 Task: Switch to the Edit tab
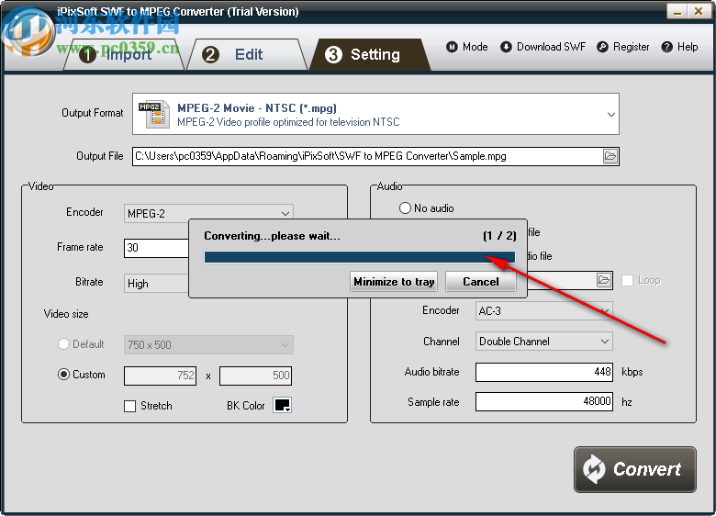(247, 55)
